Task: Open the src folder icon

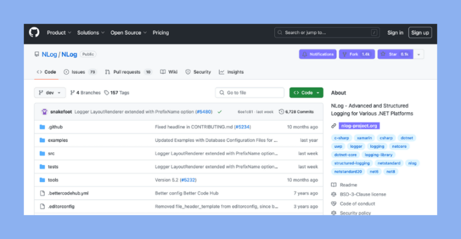Action: [43, 154]
